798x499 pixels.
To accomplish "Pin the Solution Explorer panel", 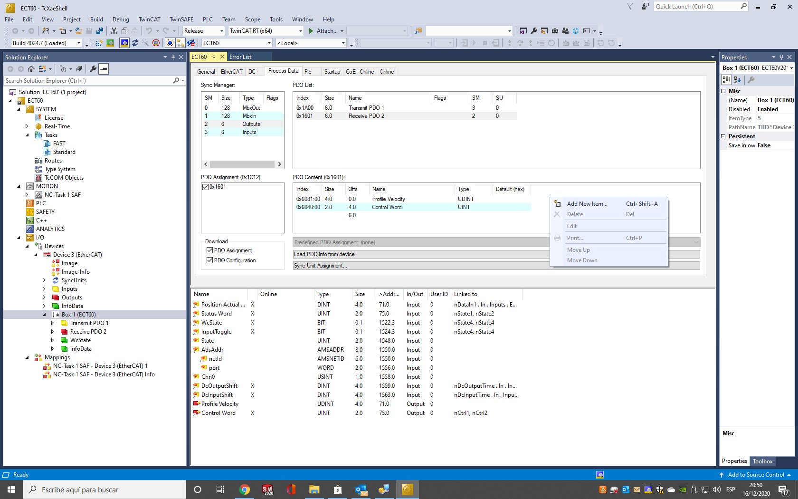I will tap(173, 57).
